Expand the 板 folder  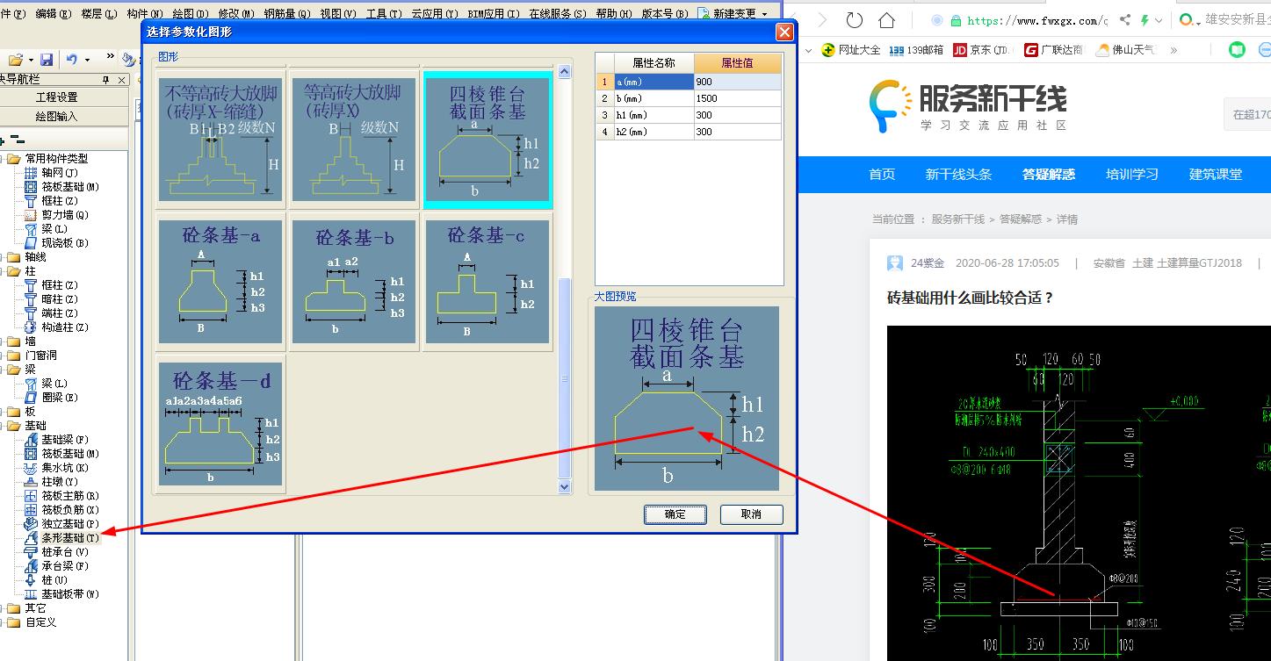coord(0,412)
